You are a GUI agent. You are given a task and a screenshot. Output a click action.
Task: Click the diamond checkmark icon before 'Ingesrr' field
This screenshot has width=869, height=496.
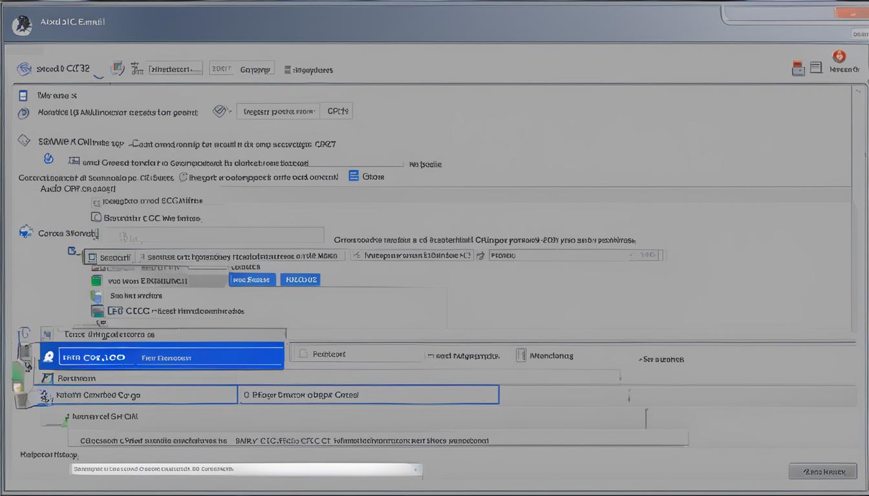point(221,111)
